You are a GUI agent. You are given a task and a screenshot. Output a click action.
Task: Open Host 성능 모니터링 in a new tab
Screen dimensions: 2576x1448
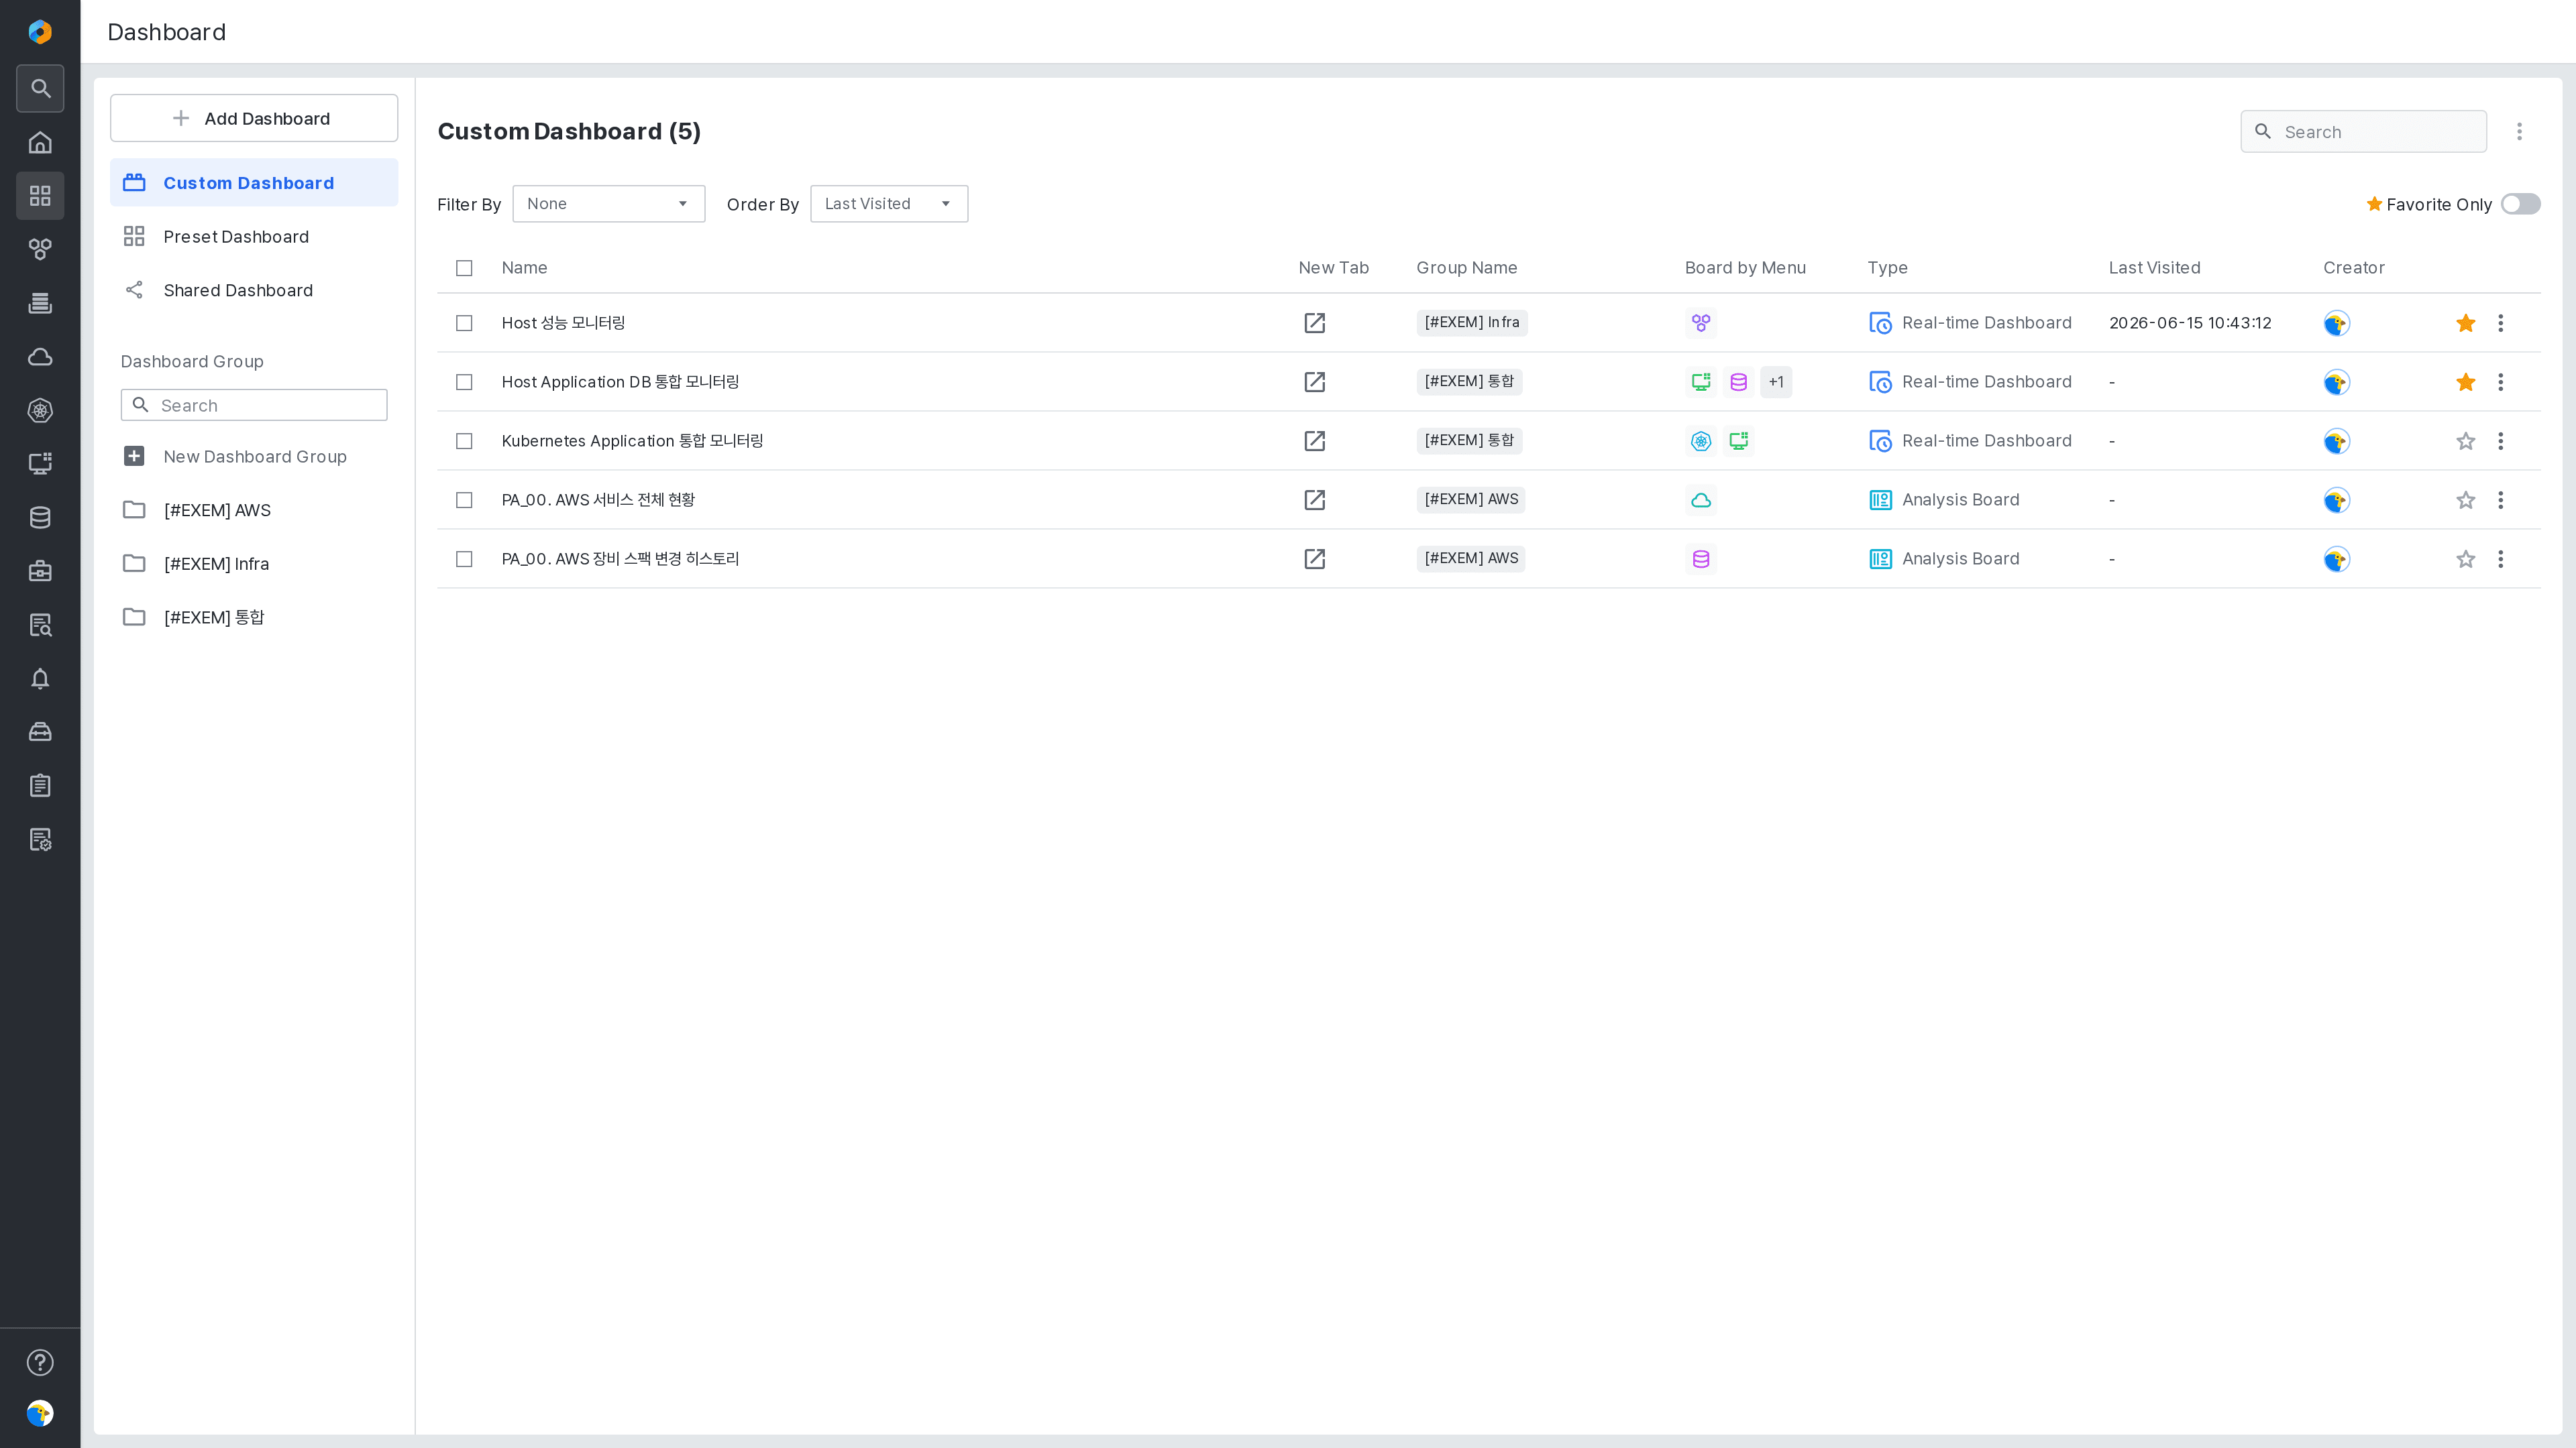(x=1314, y=322)
